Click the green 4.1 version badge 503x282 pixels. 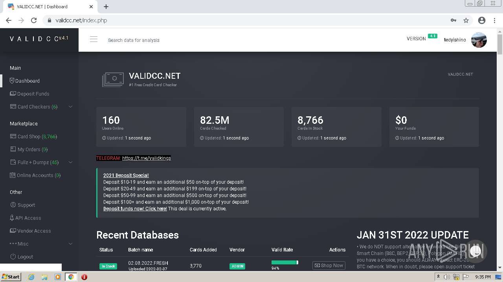point(433,36)
